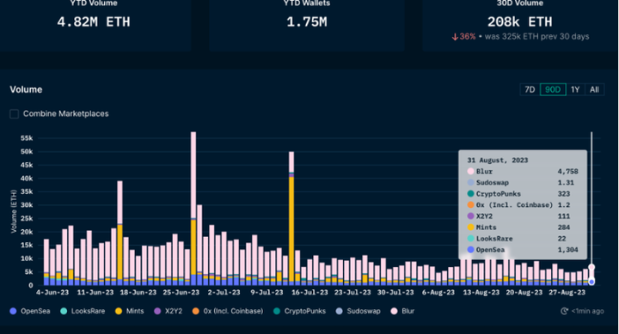The height and width of the screenshot is (334, 619).
Task: Toggle the OpenSea legend series
Action: [x=30, y=311]
